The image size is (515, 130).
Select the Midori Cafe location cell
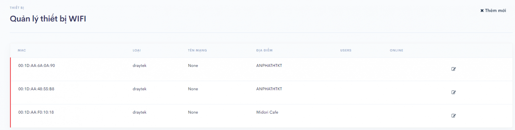click(x=267, y=112)
